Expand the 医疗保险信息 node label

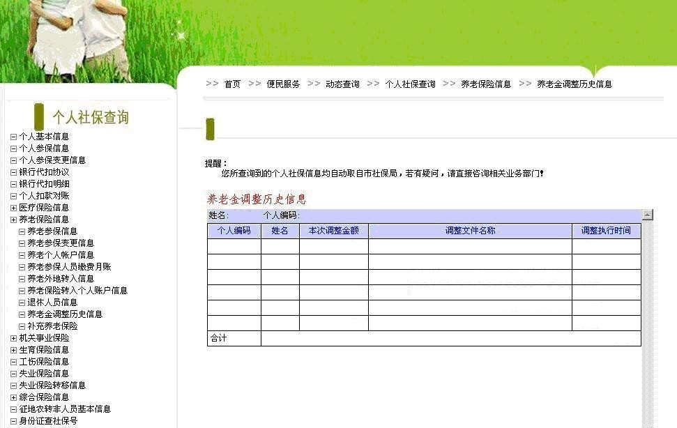(44, 208)
